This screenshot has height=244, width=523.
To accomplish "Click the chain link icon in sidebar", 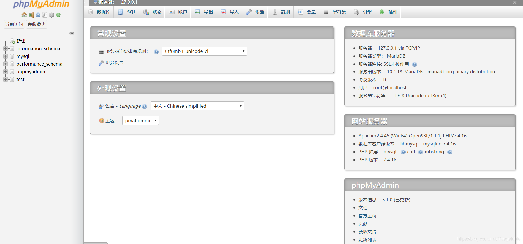I will pos(72,33).
